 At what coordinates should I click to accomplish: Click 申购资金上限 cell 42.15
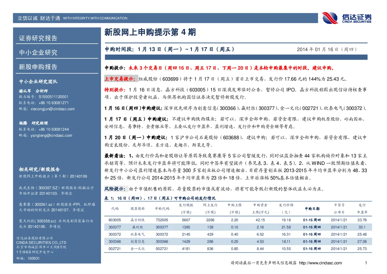(x=260, y=220)
